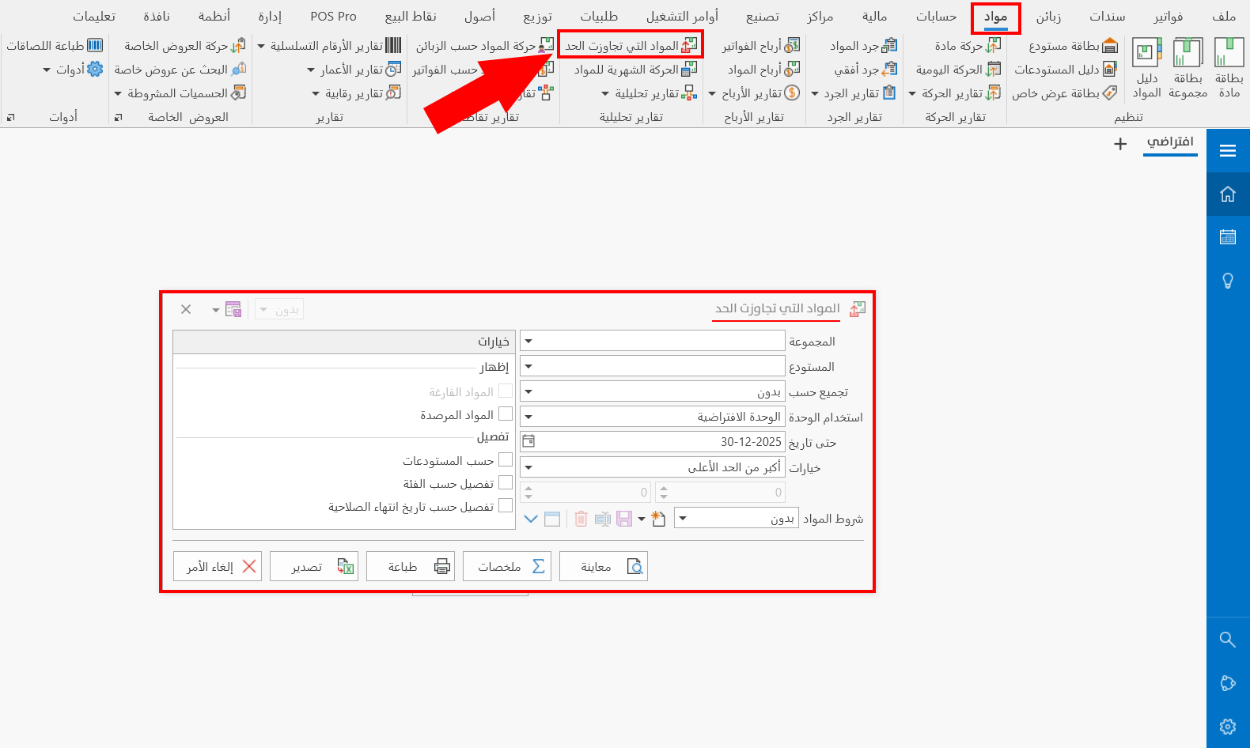The height and width of the screenshot is (748, 1250).
Task: Click the إلغاء الأمر cancel button
Action: (x=218, y=566)
